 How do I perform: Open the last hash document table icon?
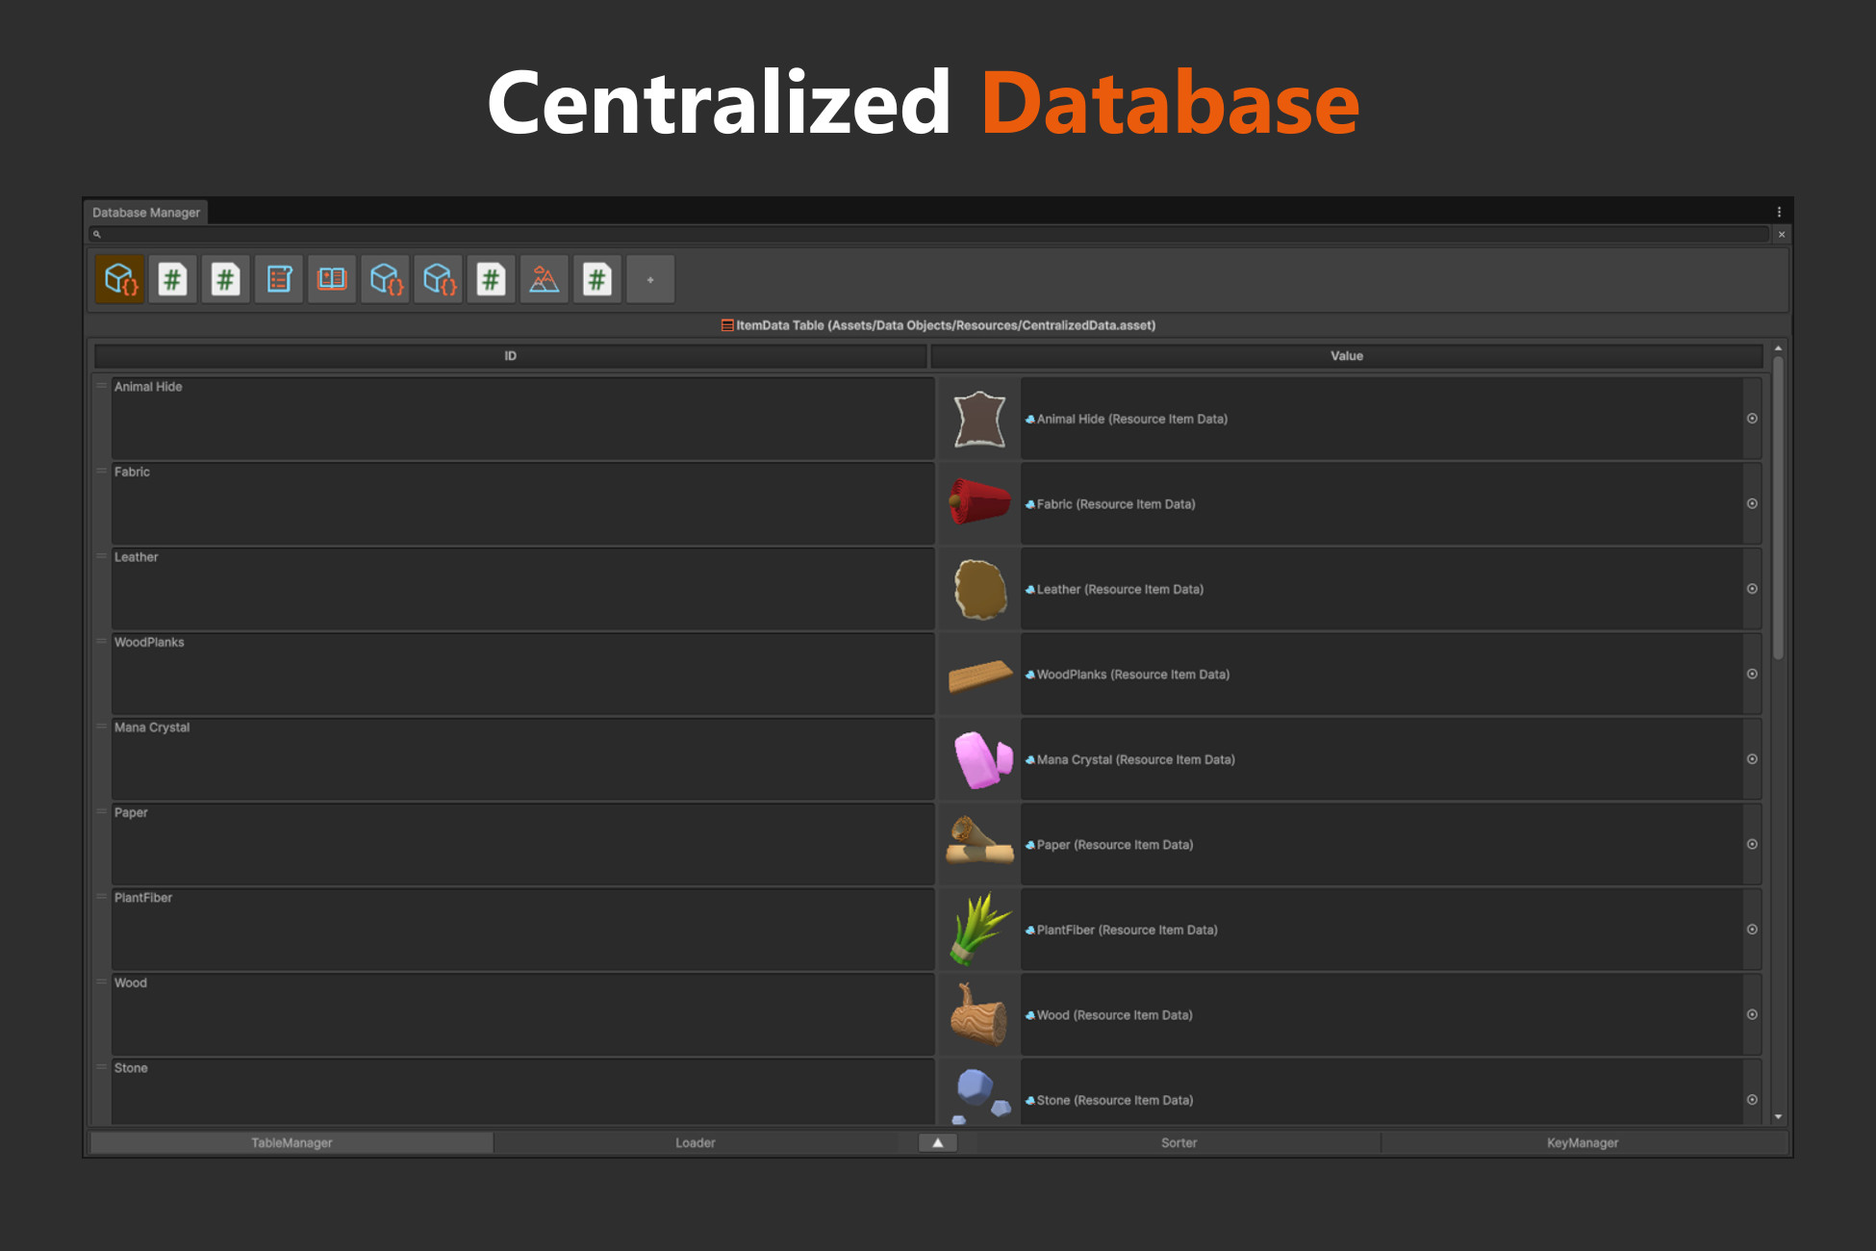pos(596,279)
